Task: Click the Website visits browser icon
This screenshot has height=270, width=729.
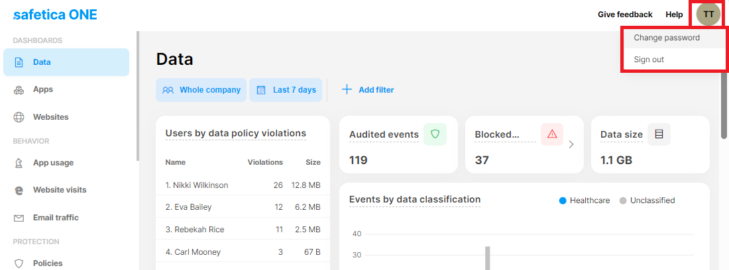Action: tap(19, 191)
